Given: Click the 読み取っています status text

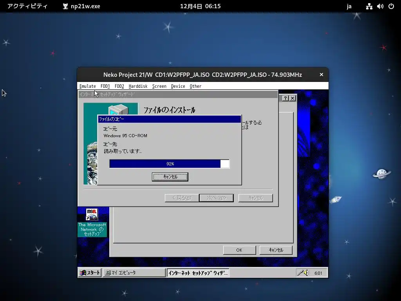Looking at the screenshot, I should tap(123, 151).
